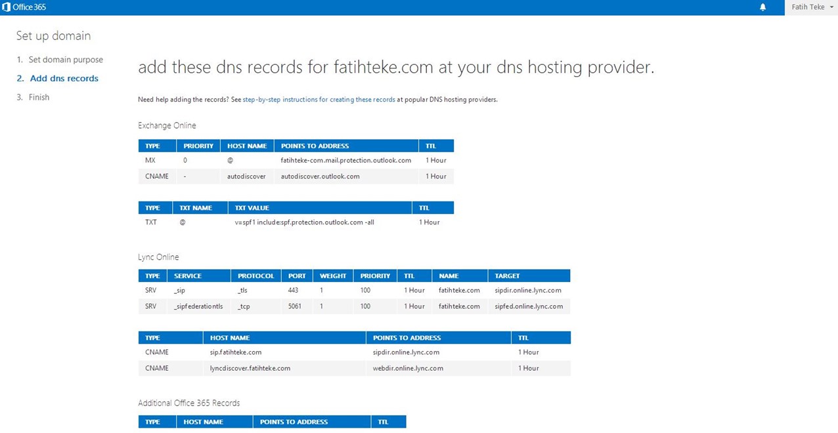Open the Fatih Teke account dropdown
Image resolution: width=838 pixels, height=433 pixels.
click(812, 7)
